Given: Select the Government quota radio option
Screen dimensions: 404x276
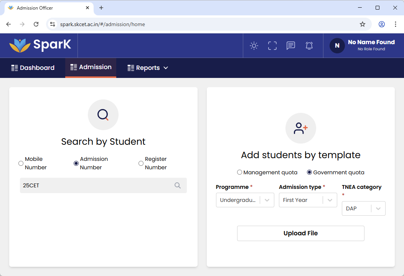Looking at the screenshot, I should point(309,172).
